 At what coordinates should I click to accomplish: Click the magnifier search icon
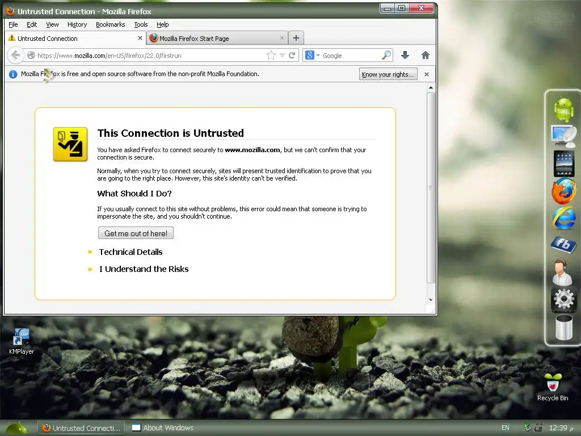point(386,55)
